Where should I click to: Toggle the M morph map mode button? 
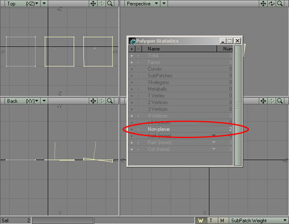tap(223, 221)
